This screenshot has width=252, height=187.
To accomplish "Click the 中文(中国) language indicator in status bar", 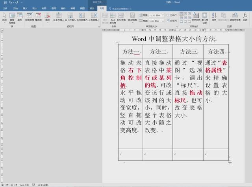I will pyautogui.click(x=43, y=185).
